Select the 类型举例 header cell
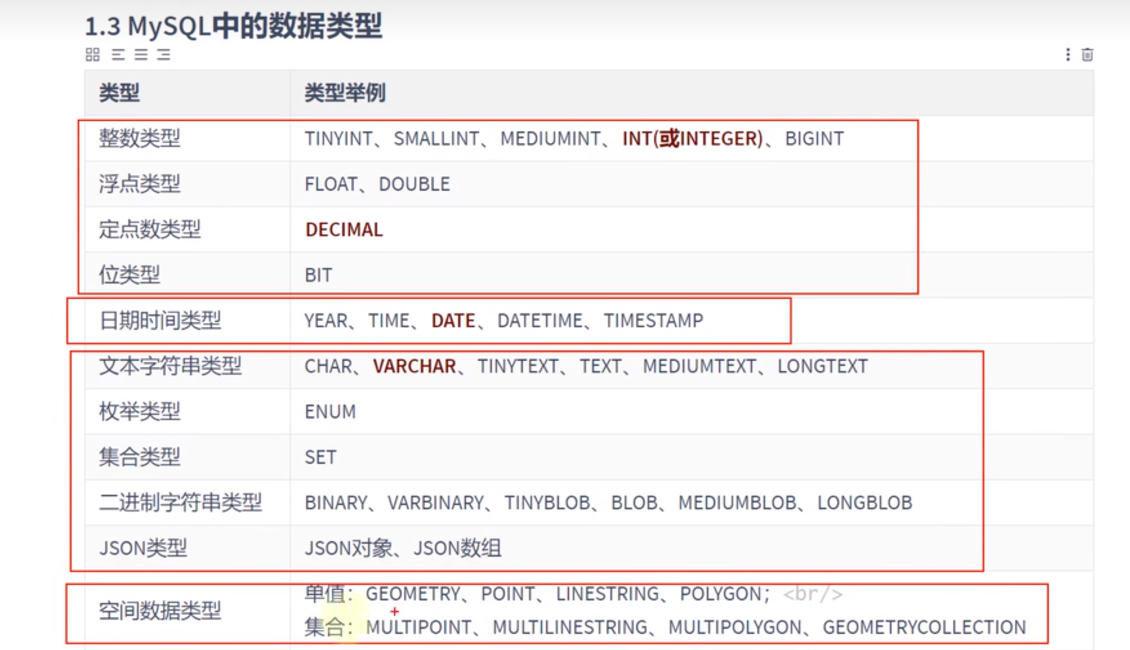Image resolution: width=1130 pixels, height=650 pixels. point(692,93)
